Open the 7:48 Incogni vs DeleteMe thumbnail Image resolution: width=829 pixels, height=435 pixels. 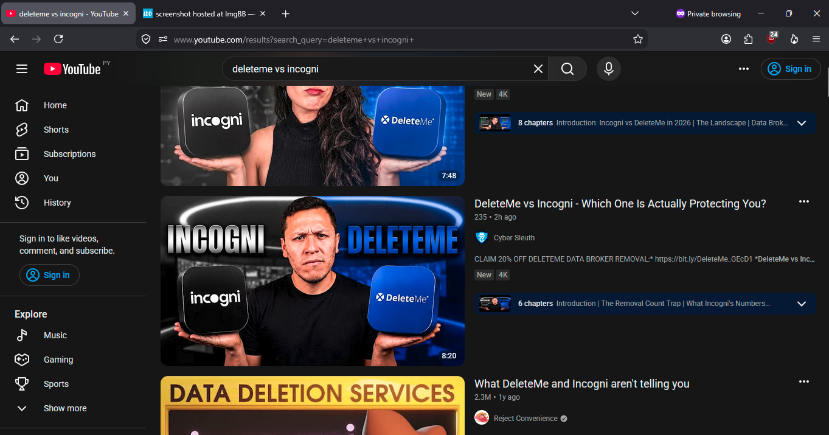point(313,136)
